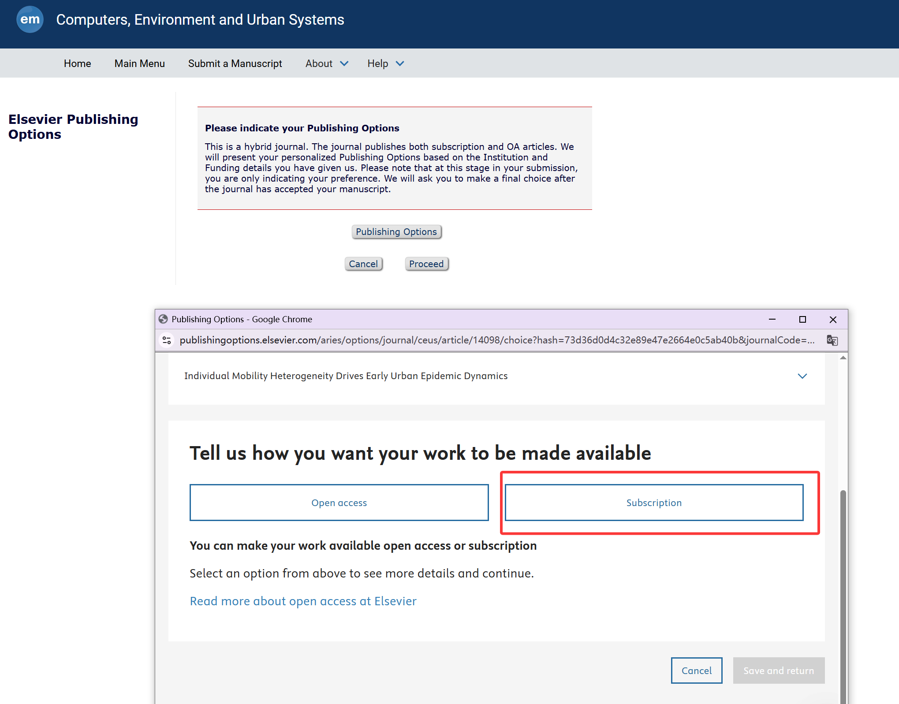Open Read more about open access link

click(x=303, y=601)
